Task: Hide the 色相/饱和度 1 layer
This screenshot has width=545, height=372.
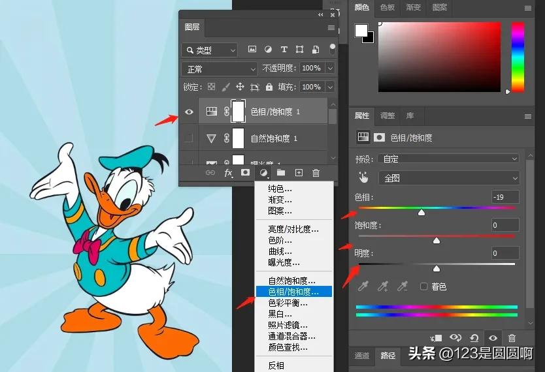Action: coord(189,112)
